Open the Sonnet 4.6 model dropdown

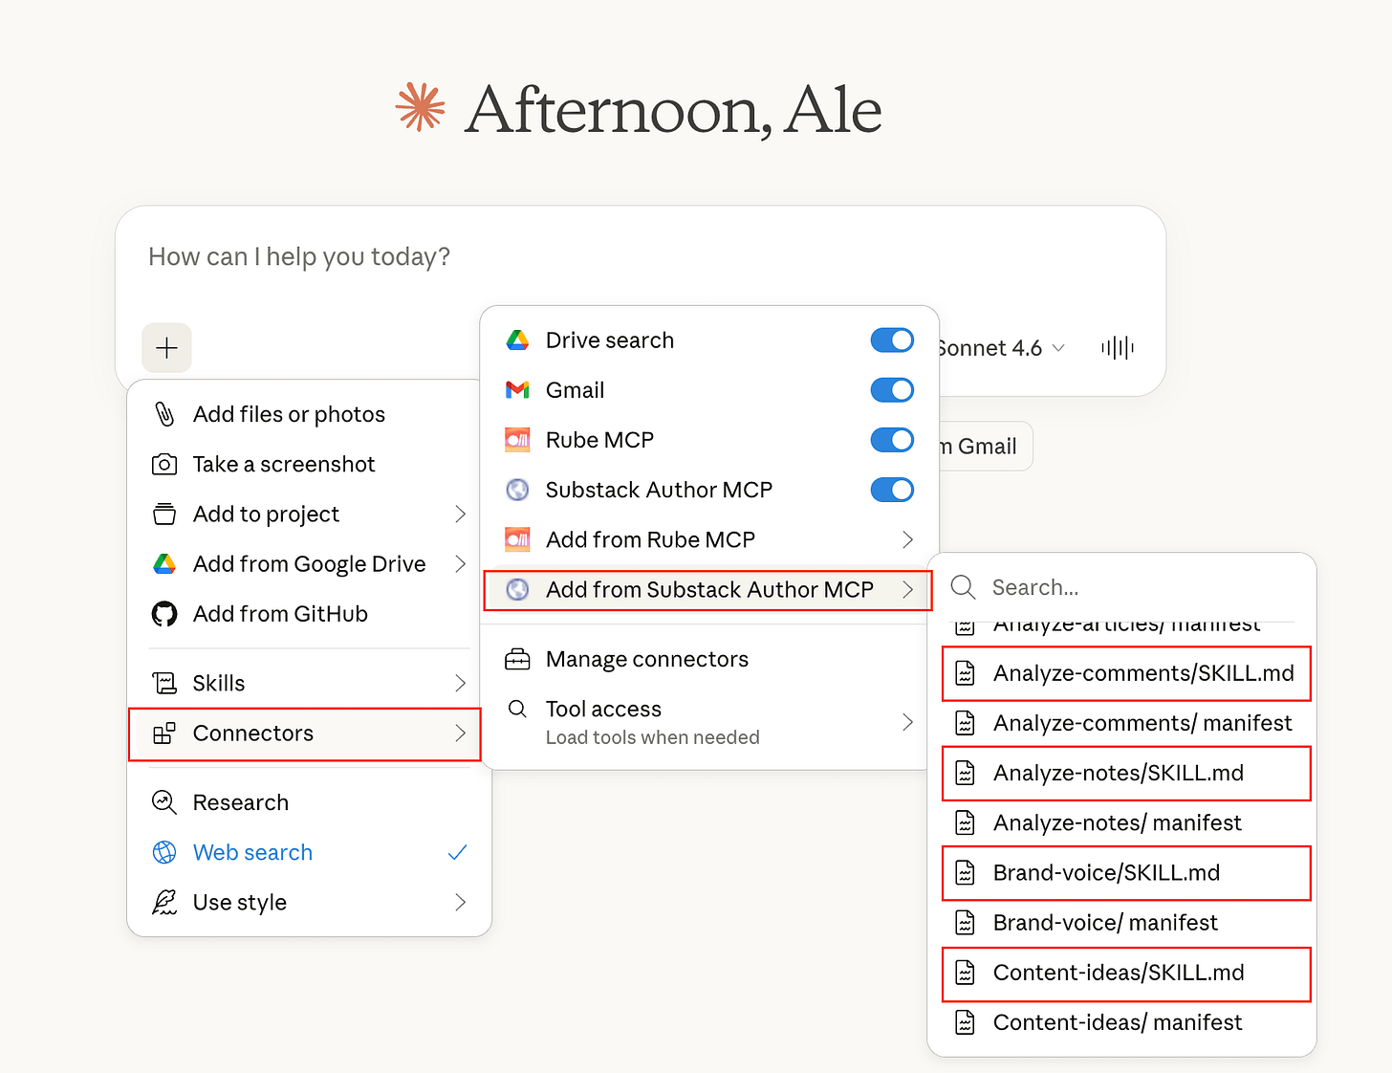coord(1001,348)
